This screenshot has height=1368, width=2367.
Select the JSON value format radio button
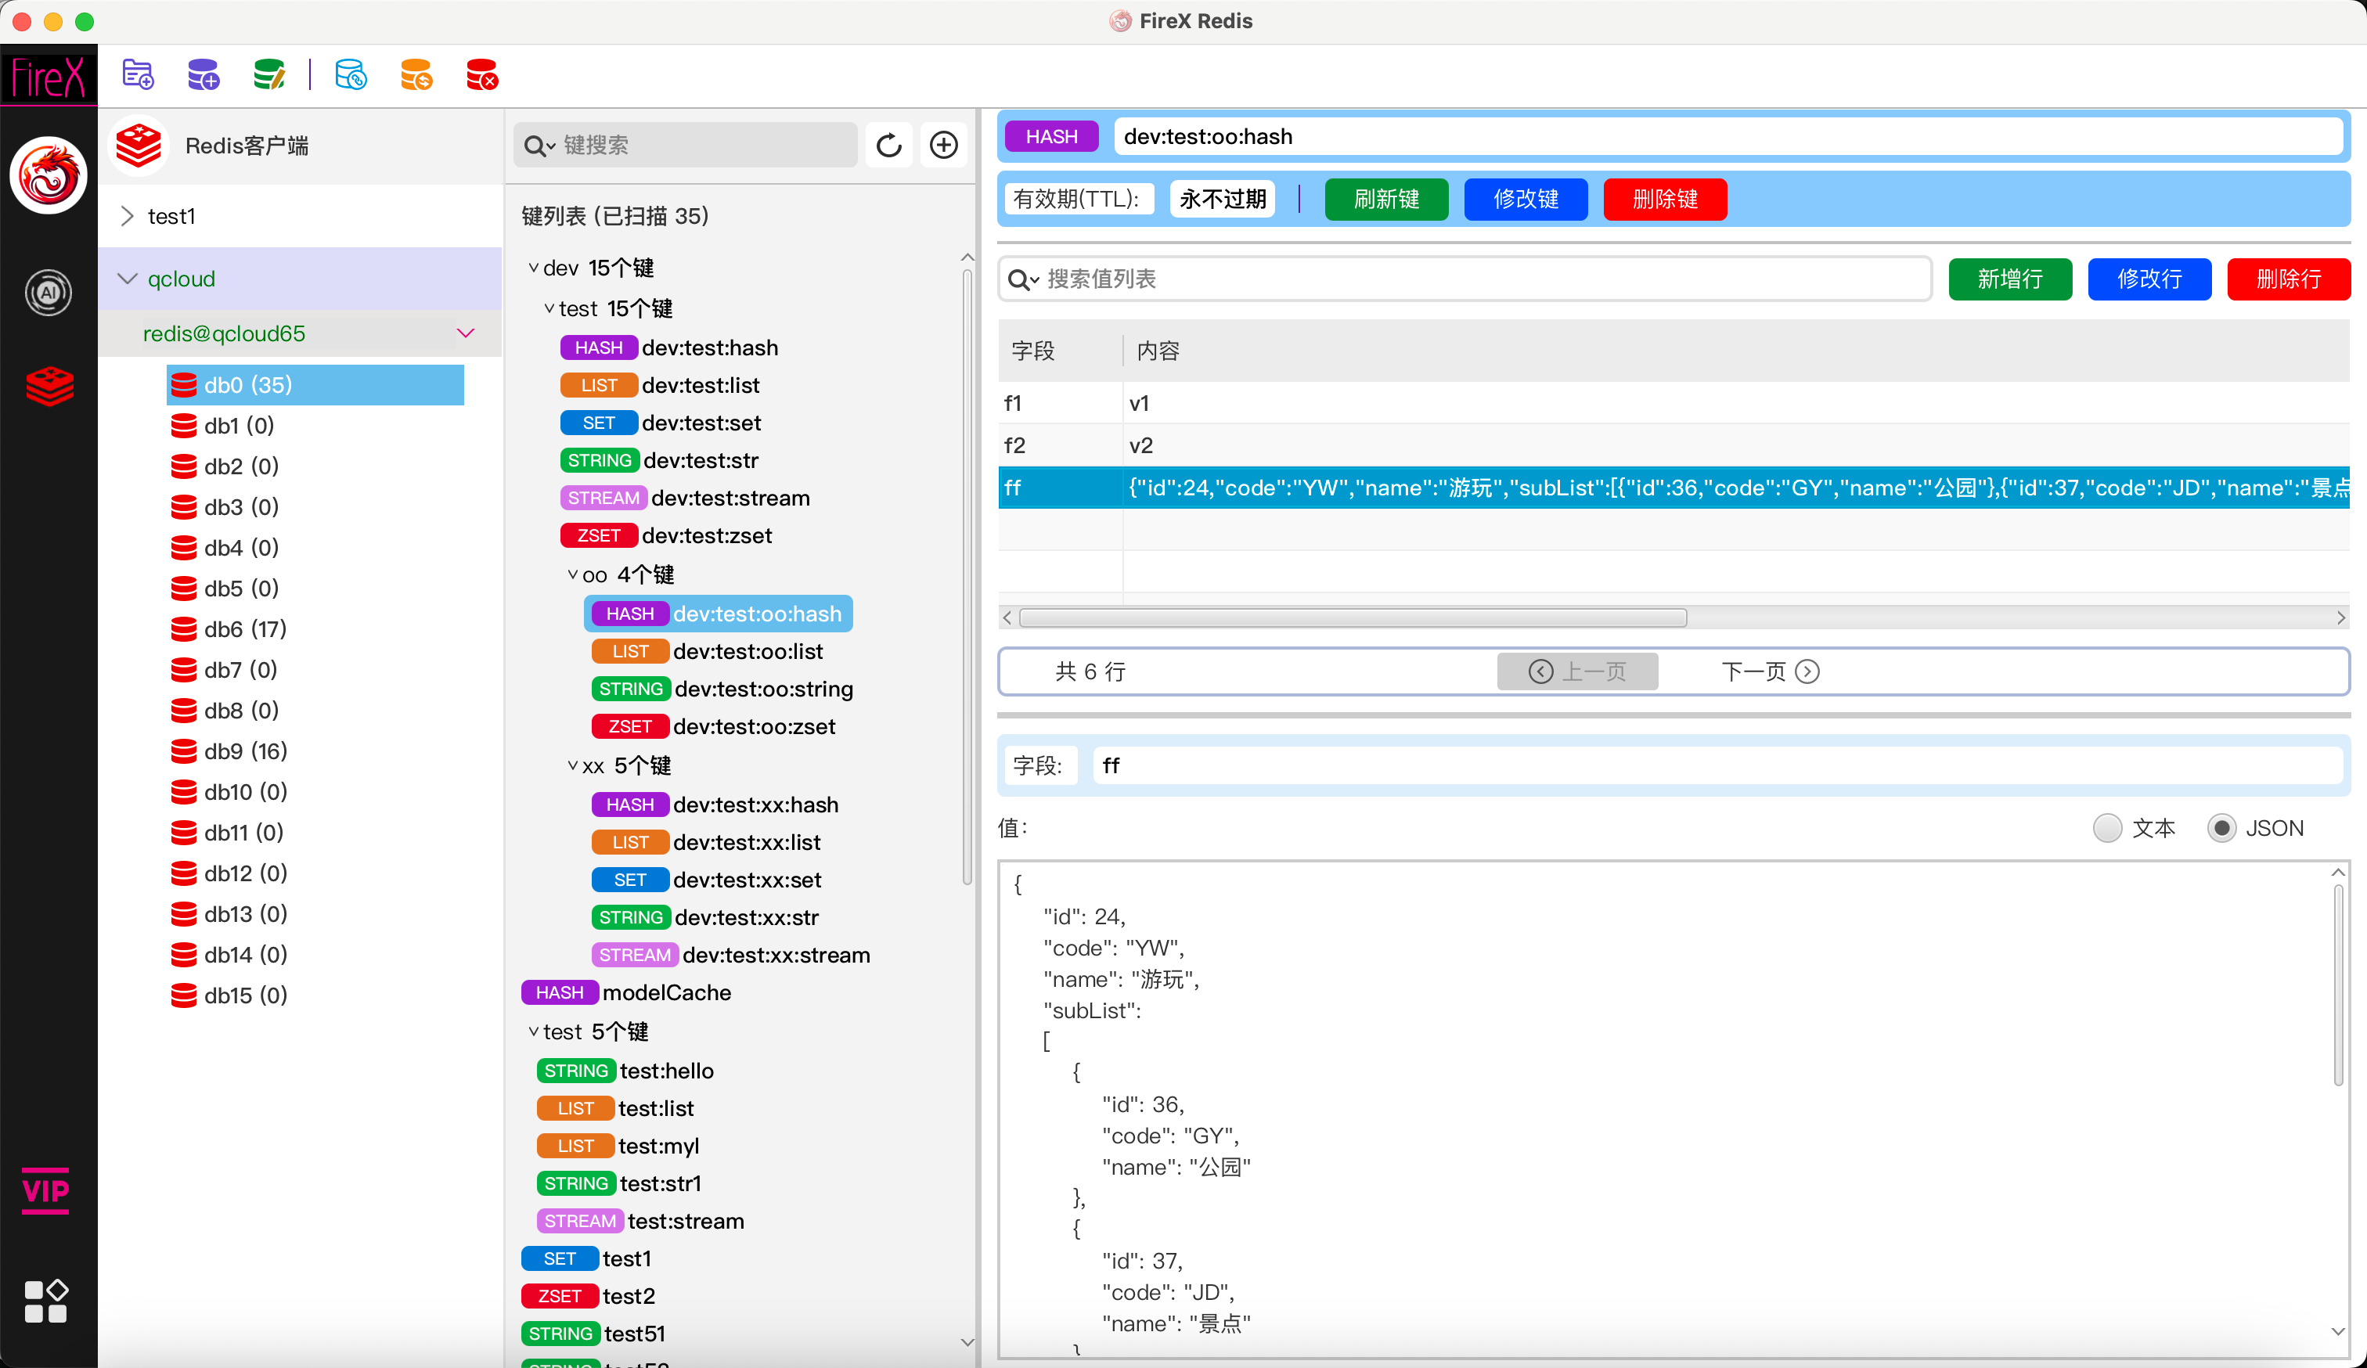pyautogui.click(x=2221, y=828)
